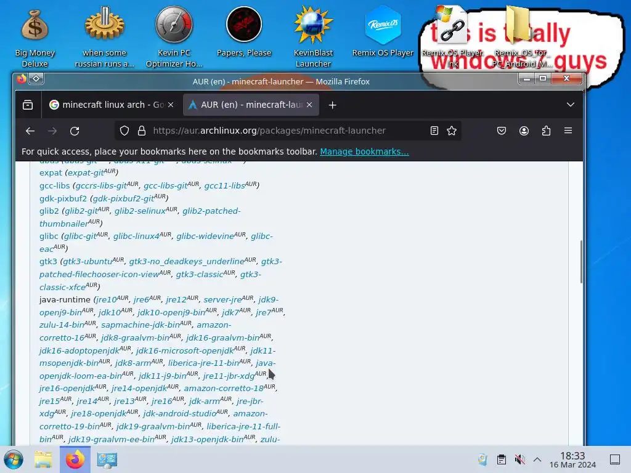The width and height of the screenshot is (631, 473).
Task: Open the clipboard tray icon
Action: 502,459
